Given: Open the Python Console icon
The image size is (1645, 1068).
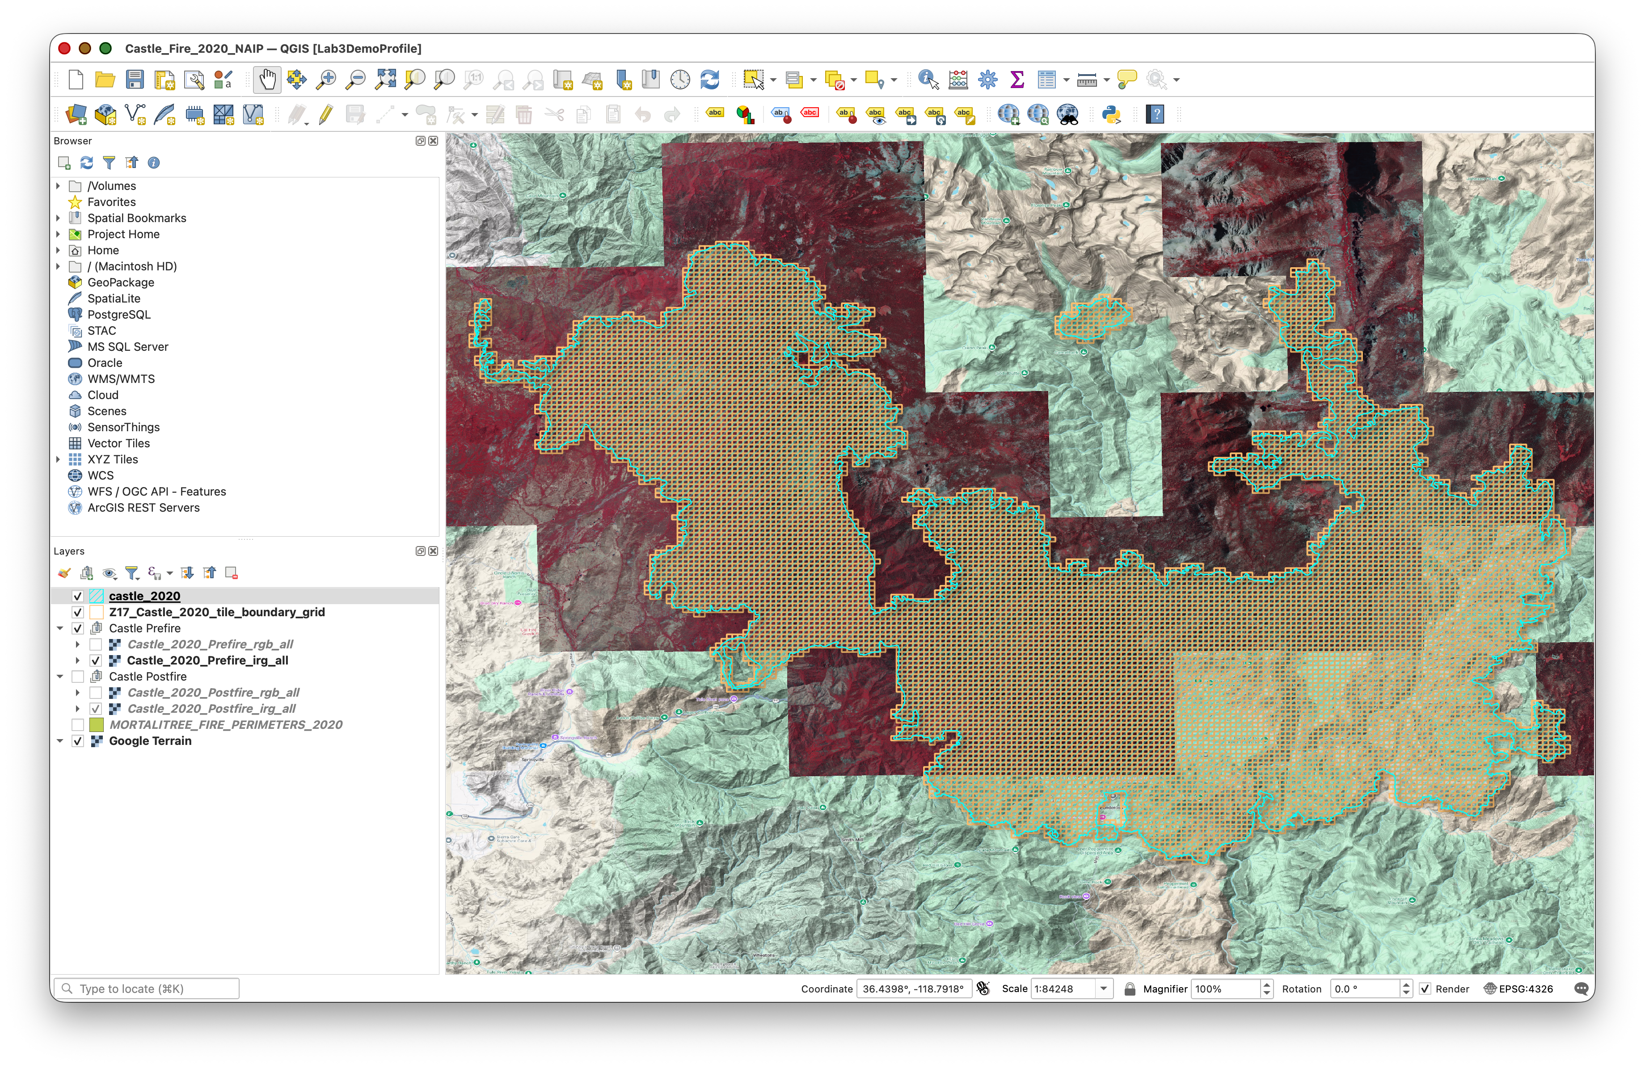Looking at the screenshot, I should (1111, 114).
